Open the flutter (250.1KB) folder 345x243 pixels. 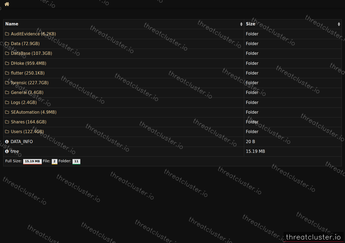pos(28,73)
